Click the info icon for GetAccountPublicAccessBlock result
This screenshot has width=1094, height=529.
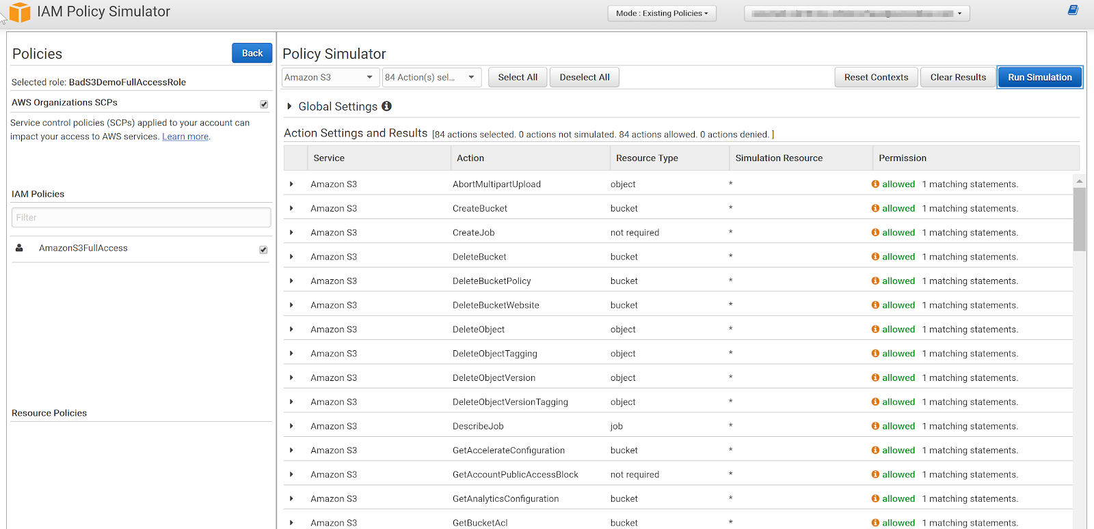coord(875,474)
